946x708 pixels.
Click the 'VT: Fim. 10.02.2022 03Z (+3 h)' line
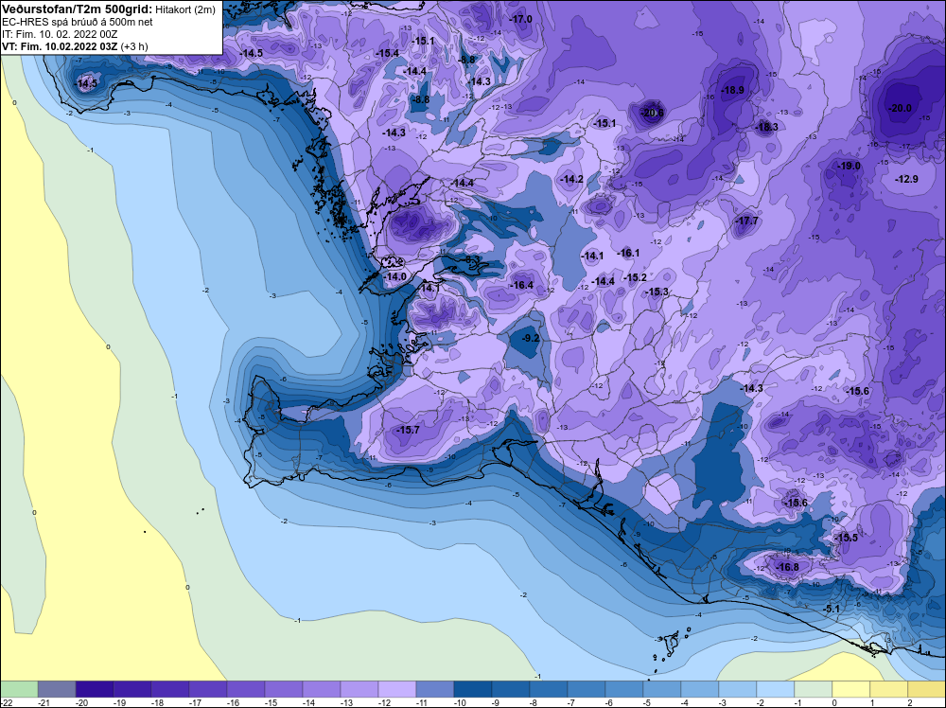[75, 46]
